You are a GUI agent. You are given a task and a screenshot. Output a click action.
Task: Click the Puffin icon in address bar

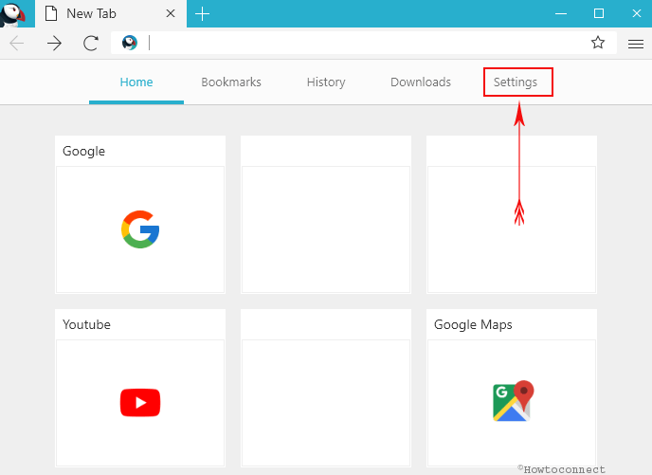coord(130,43)
